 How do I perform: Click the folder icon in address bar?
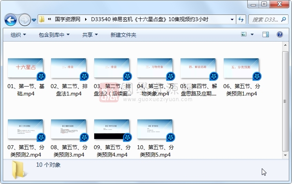tap(42, 19)
